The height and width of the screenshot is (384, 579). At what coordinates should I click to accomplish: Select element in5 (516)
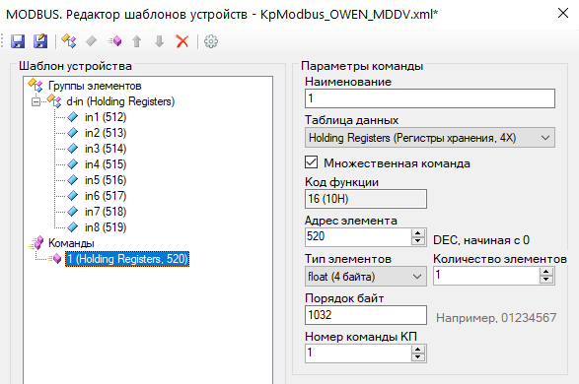tap(106, 180)
